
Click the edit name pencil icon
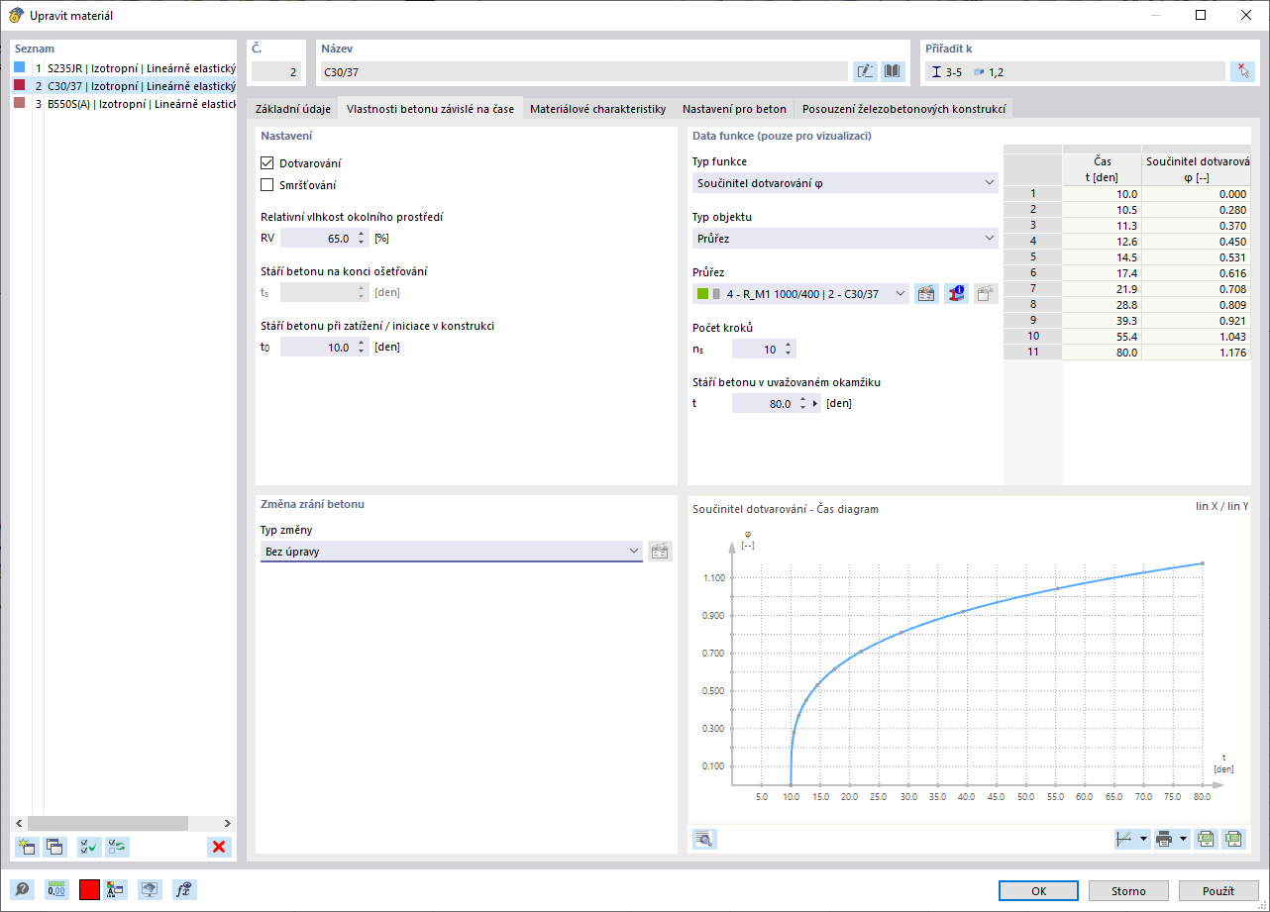coord(865,71)
